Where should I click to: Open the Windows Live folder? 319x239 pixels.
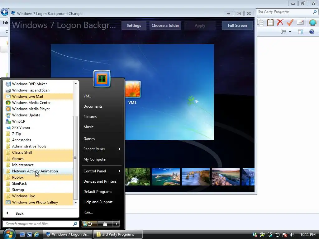(38, 196)
